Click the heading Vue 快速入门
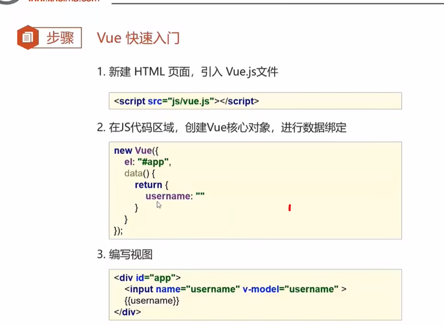This screenshot has height=325, width=444. click(138, 38)
